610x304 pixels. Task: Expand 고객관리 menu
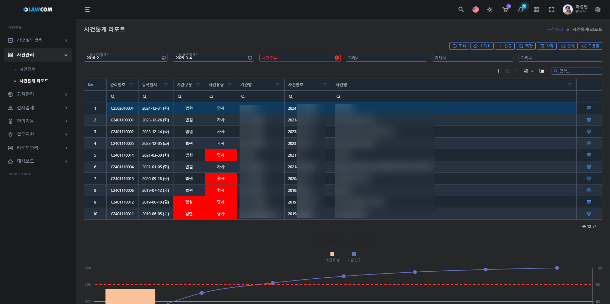(x=38, y=94)
